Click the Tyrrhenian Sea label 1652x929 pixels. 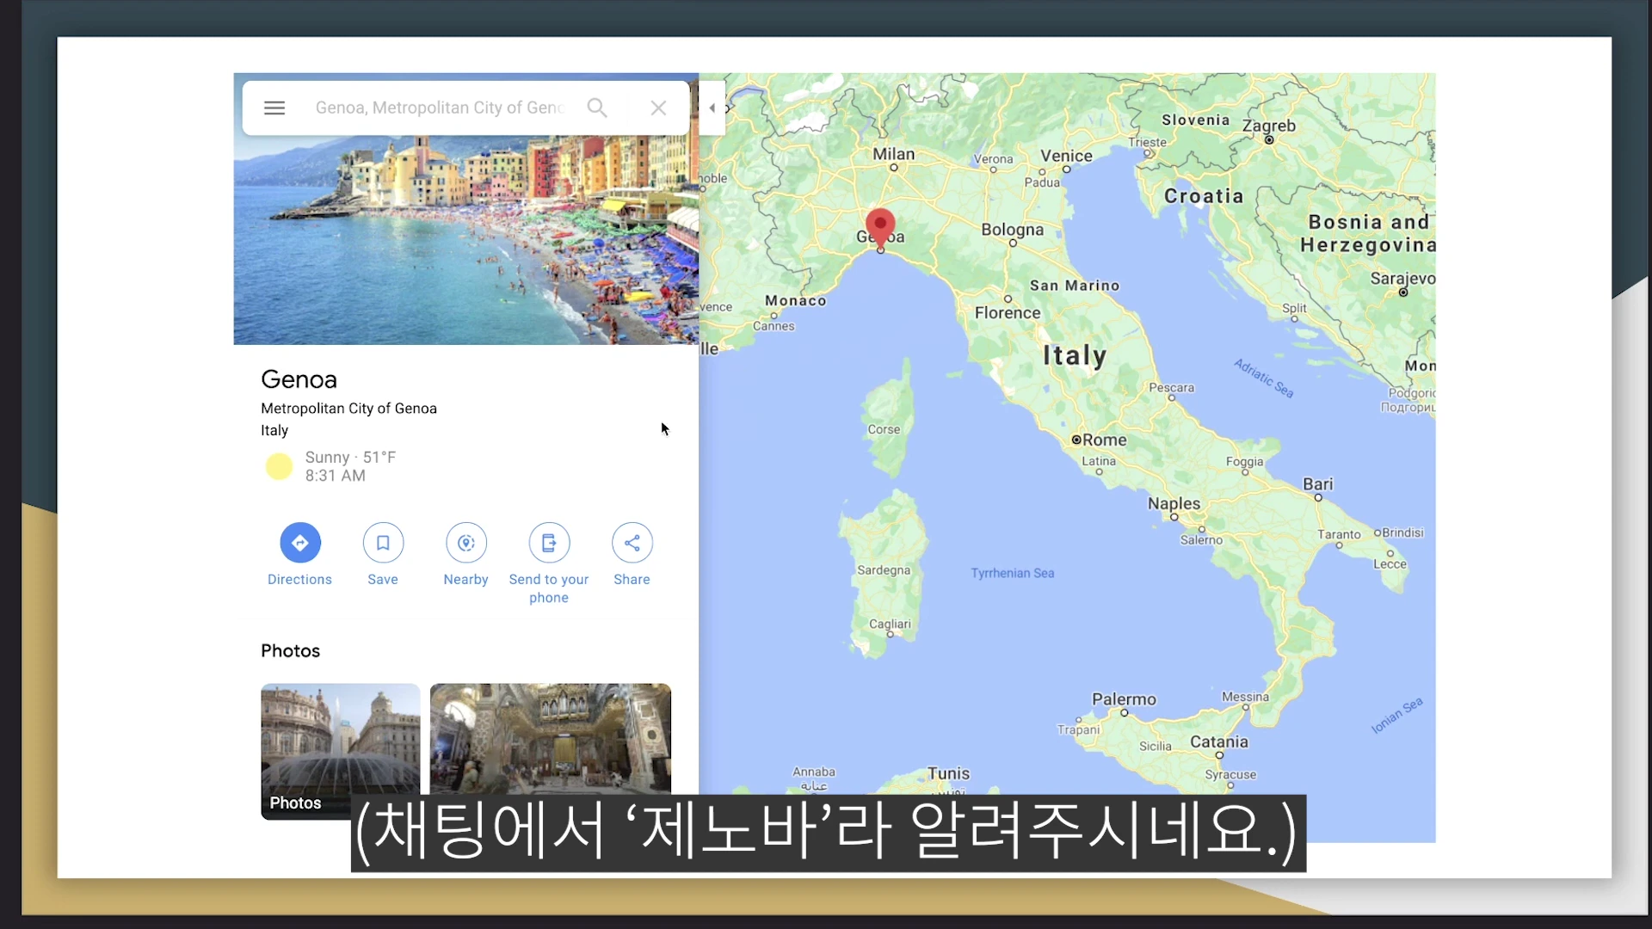coord(1013,573)
